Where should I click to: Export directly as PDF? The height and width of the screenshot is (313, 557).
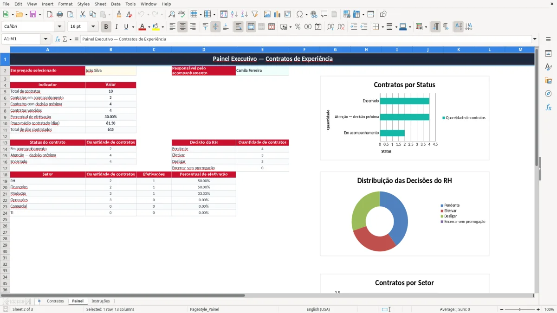[50, 14]
